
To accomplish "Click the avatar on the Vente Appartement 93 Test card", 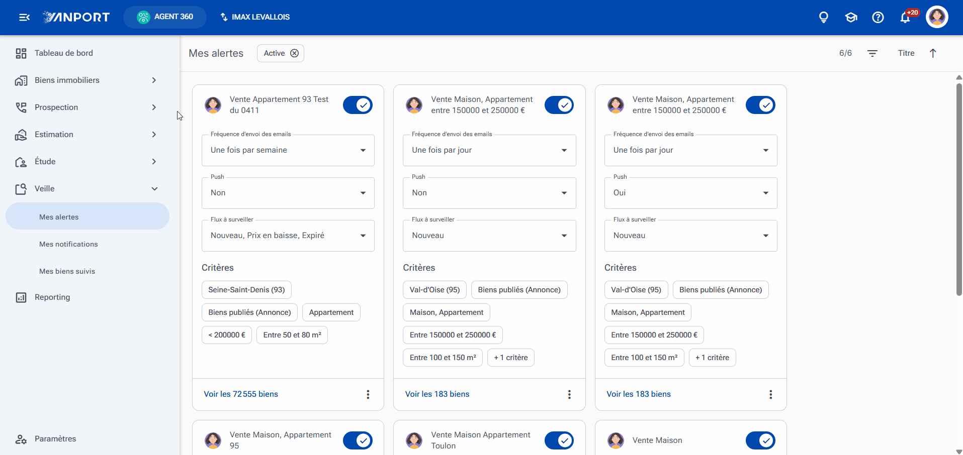I will tap(213, 105).
